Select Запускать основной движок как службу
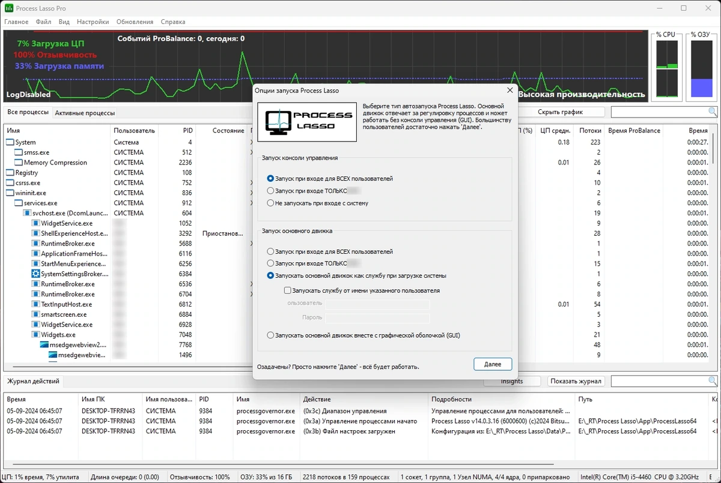 [x=356, y=275]
